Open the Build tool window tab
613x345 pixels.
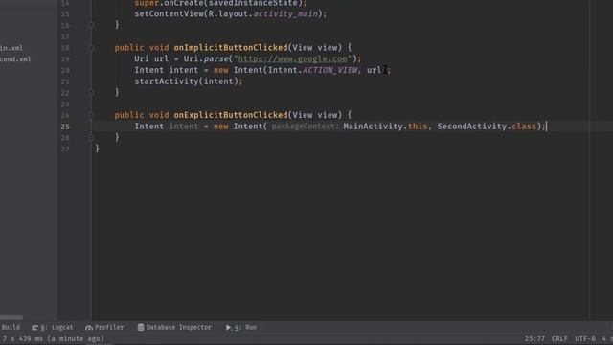[11, 327]
